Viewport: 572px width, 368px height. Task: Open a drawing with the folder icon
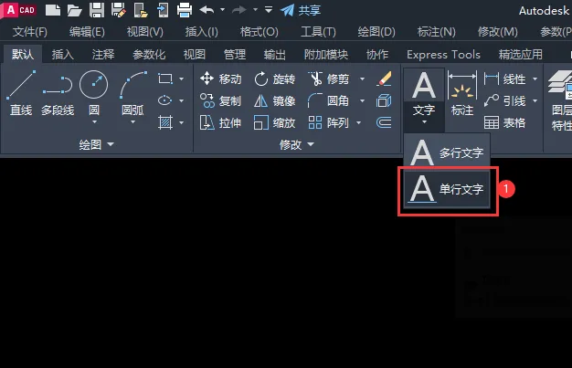74,10
